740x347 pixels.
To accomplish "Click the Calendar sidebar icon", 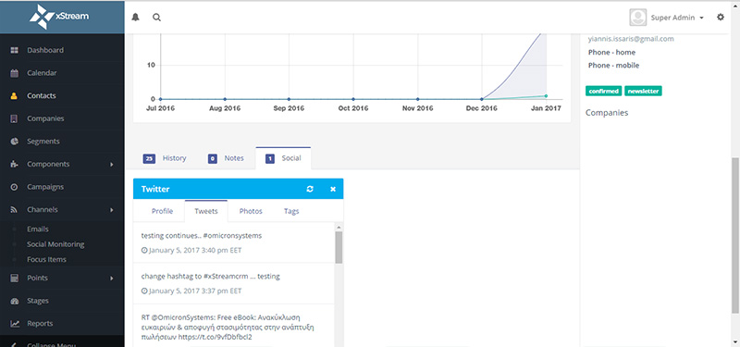I will pos(14,73).
